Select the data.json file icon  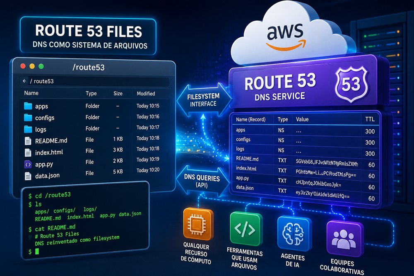[x=28, y=176]
